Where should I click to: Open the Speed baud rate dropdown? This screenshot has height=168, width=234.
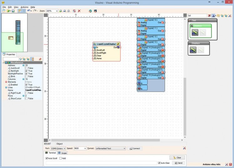(85, 148)
